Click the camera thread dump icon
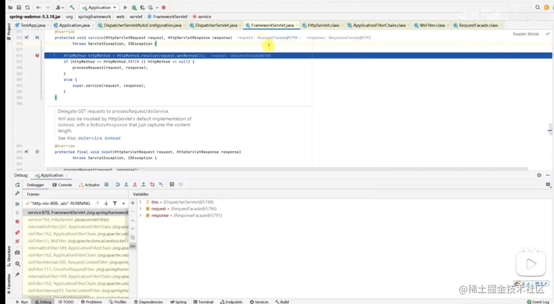The height and width of the screenshot is (304, 554). tap(17, 253)
